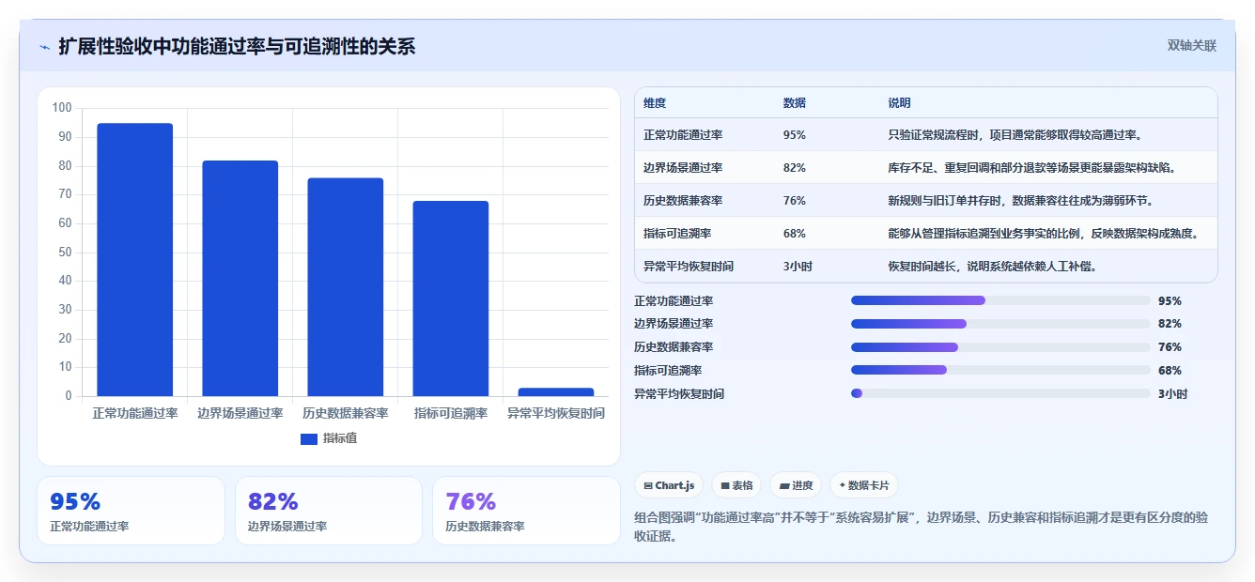Select the 数据卡片 tag chip
1255x582 pixels.
(x=864, y=485)
